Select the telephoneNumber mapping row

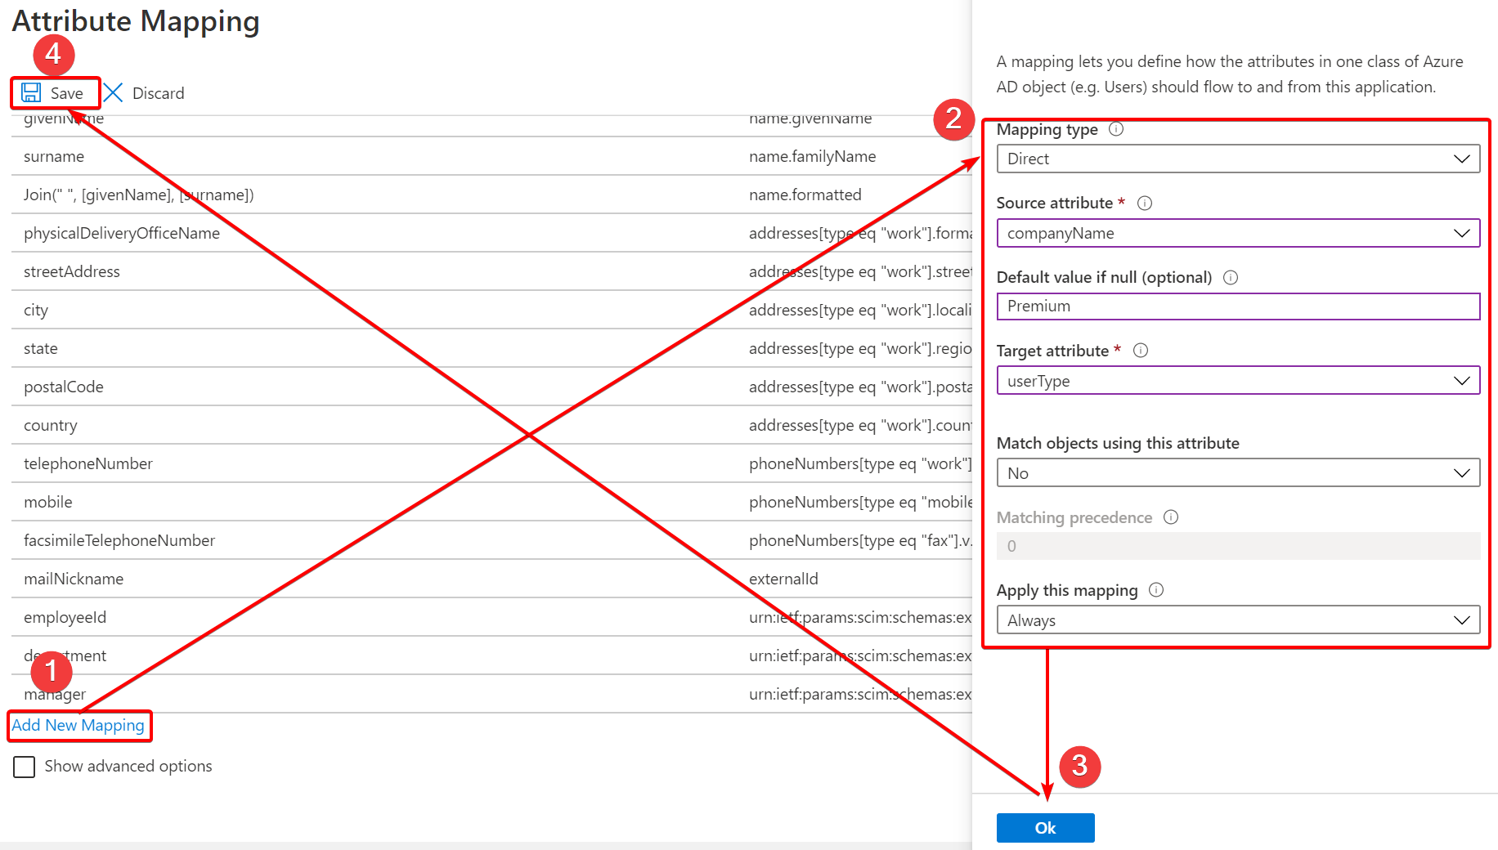491,463
